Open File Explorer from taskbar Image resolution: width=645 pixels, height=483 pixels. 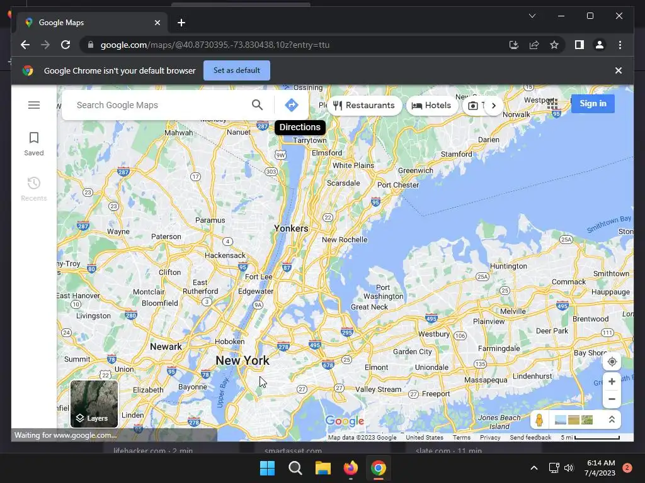coord(323,468)
